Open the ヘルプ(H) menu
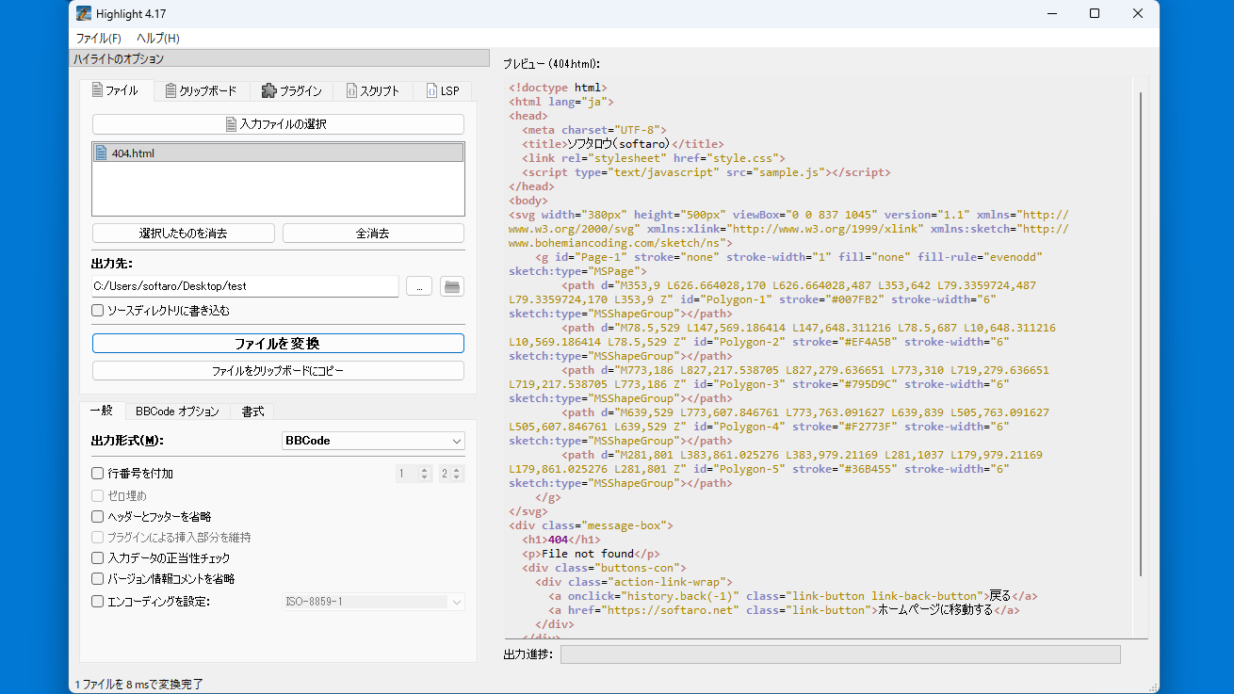Screen dimensions: 1234x694 pos(158,39)
